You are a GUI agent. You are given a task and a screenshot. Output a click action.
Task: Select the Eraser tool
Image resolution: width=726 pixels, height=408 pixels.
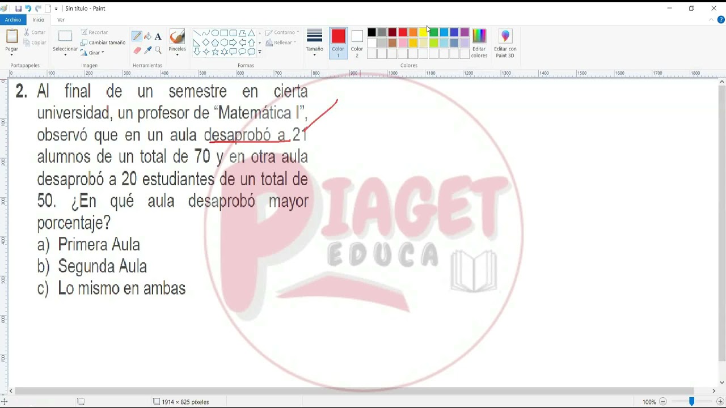[137, 50]
